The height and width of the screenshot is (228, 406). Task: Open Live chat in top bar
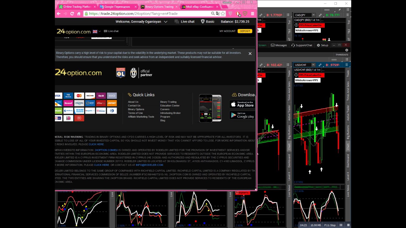(184, 22)
